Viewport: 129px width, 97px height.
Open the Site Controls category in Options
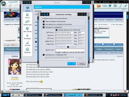27,30
